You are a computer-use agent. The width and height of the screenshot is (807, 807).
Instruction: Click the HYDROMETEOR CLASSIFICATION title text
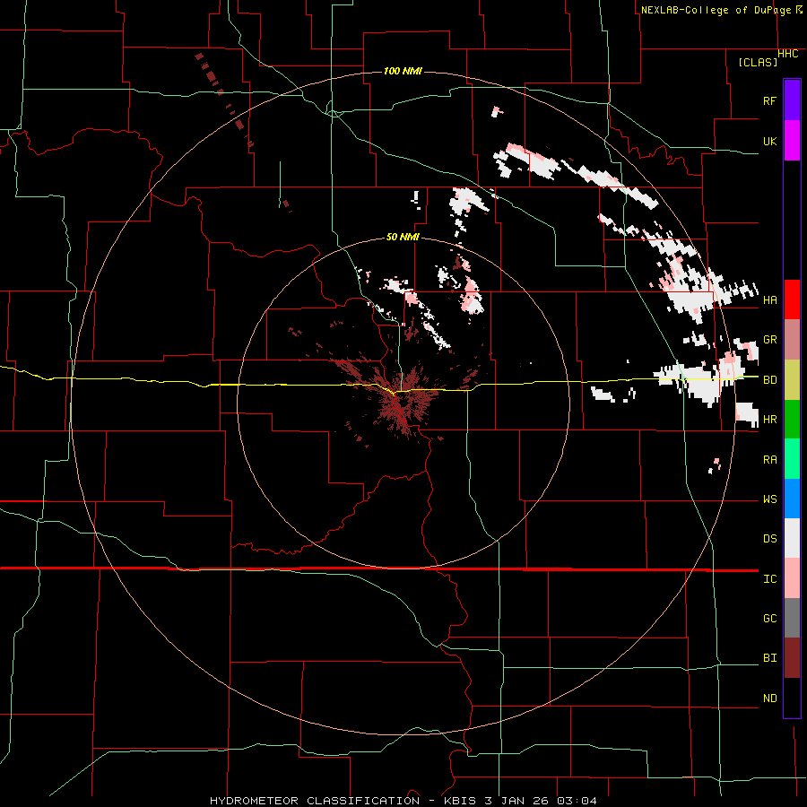pyautogui.click(x=315, y=801)
